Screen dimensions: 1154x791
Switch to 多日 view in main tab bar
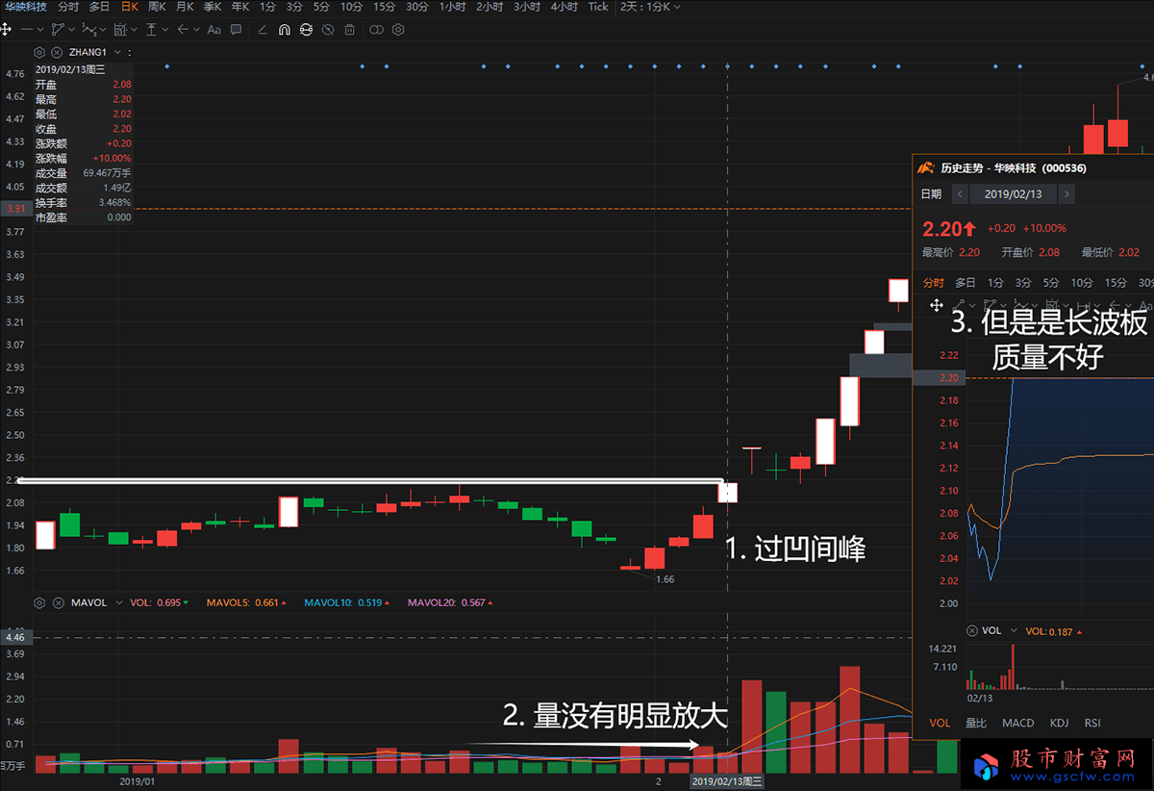coord(99,7)
